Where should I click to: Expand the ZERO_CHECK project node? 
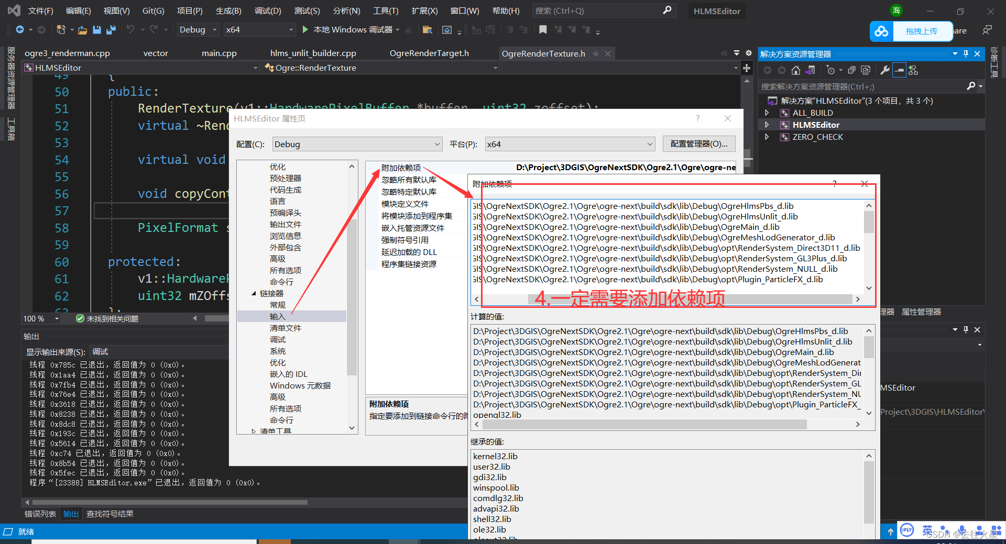click(x=767, y=137)
